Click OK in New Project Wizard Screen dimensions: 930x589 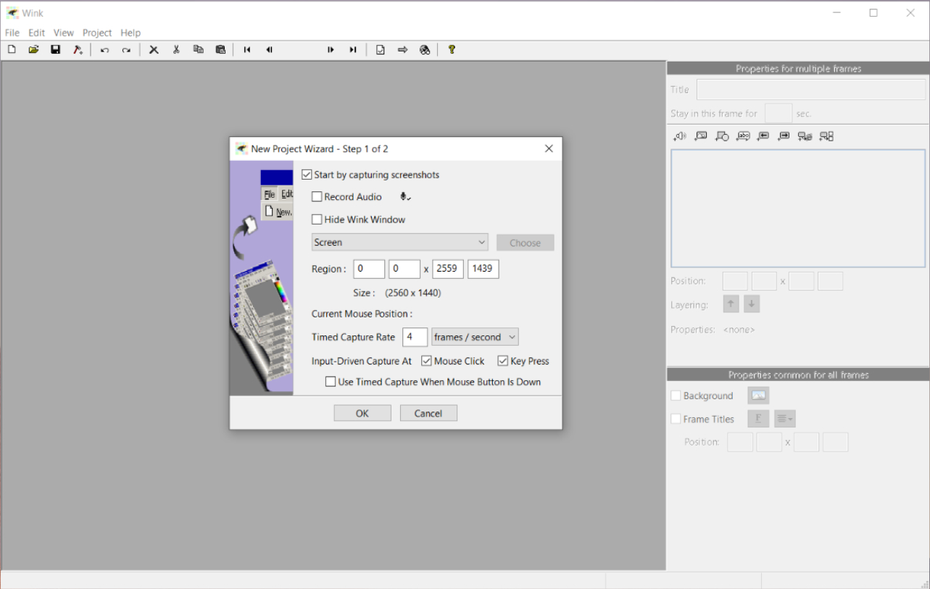coord(362,413)
